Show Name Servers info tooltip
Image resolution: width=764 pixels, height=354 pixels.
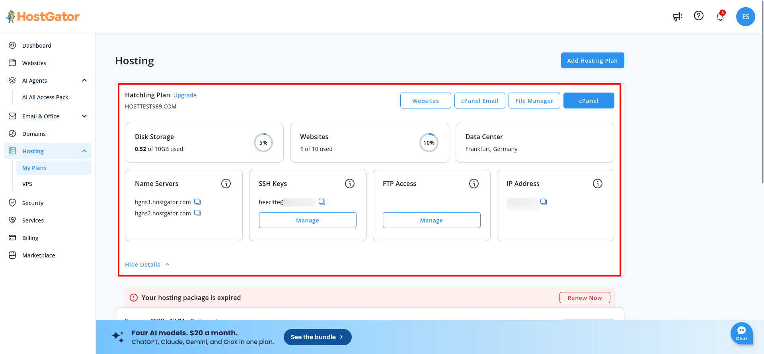(x=226, y=184)
